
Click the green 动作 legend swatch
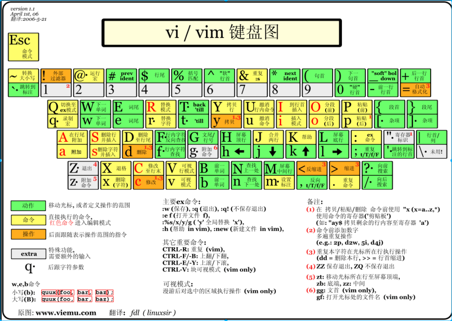(28, 206)
